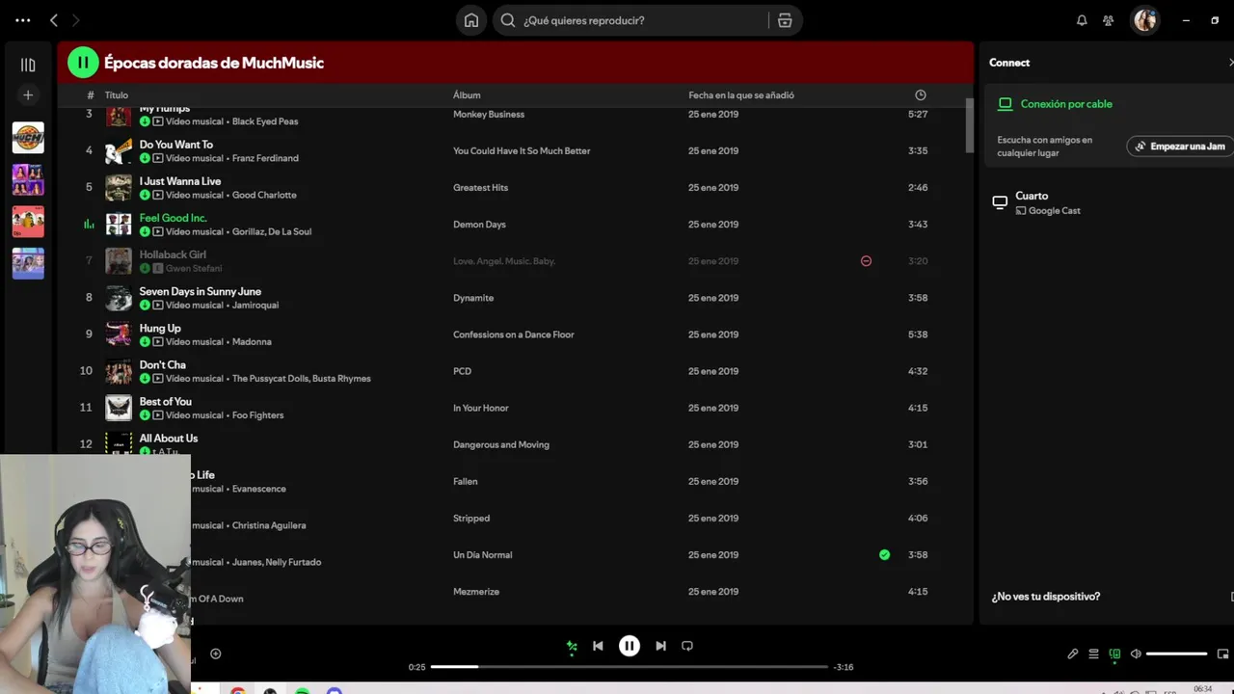The width and height of the screenshot is (1234, 694).
Task: Sort by 'Fecha en la que se añadió'
Action: (x=741, y=95)
